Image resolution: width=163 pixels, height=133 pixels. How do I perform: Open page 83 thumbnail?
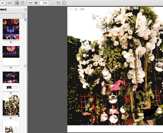tap(11, 29)
